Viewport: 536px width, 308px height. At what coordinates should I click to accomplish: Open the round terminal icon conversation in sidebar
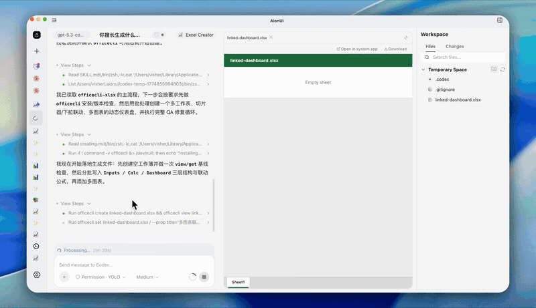[x=36, y=247]
